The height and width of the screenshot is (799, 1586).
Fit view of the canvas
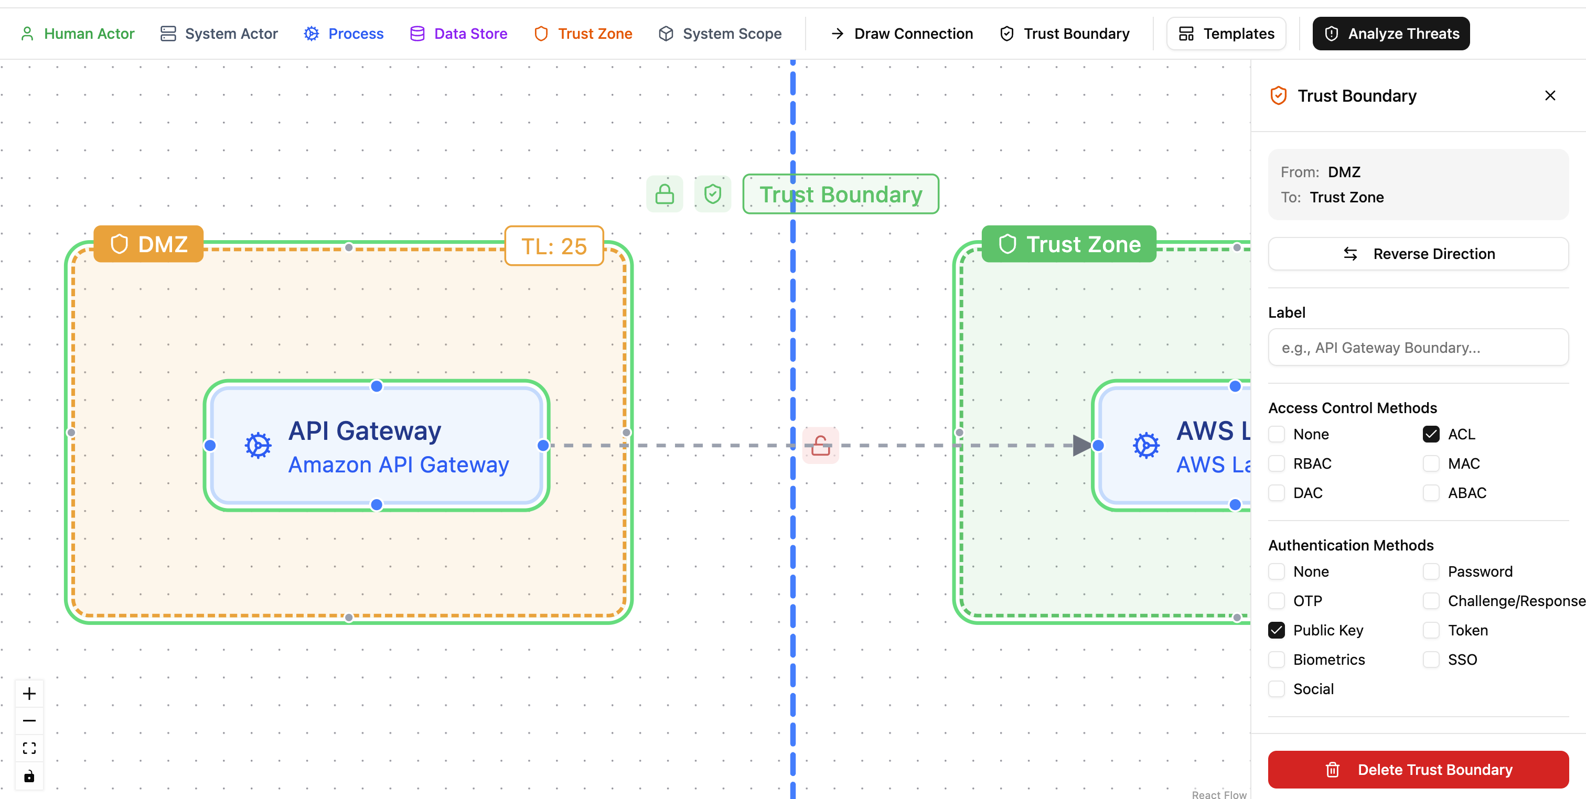pos(29,748)
